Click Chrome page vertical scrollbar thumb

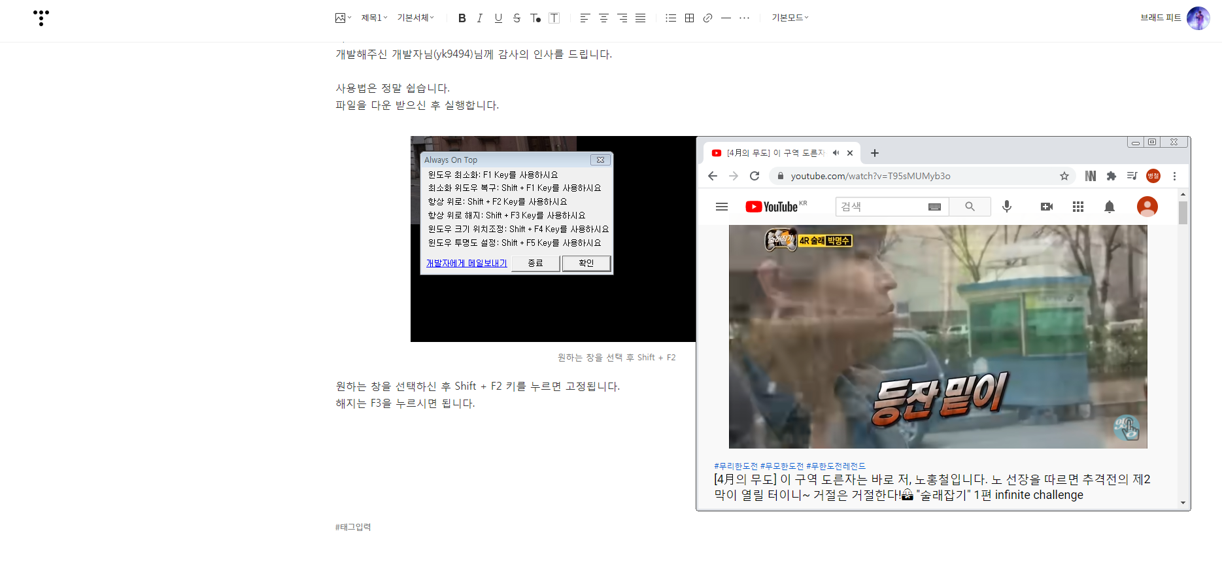tap(1183, 213)
